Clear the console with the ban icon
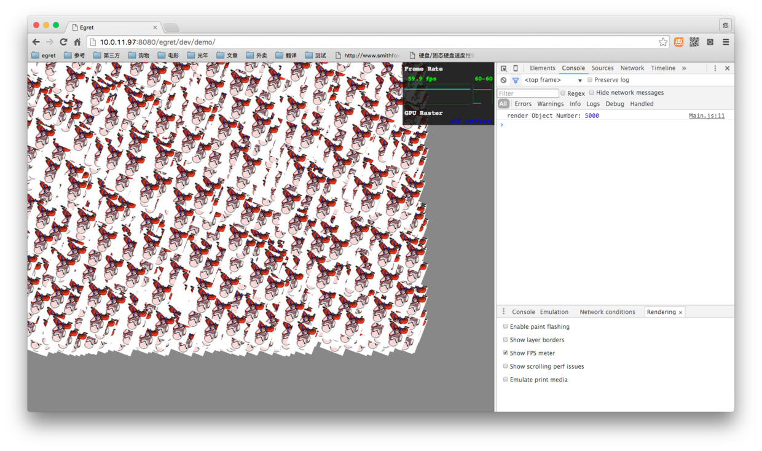Screen dimensions: 762x451 coord(503,80)
